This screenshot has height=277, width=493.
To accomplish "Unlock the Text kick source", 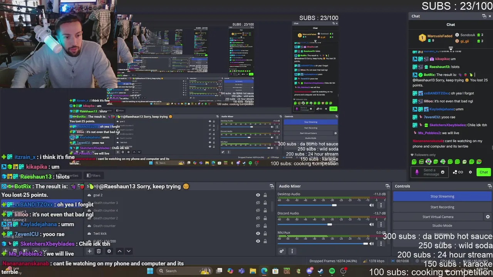I will coord(265,234).
